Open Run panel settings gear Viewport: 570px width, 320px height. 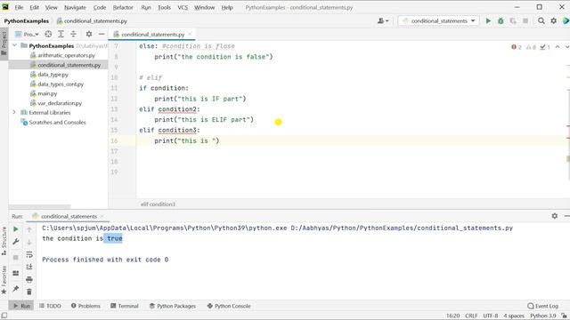pos(554,216)
